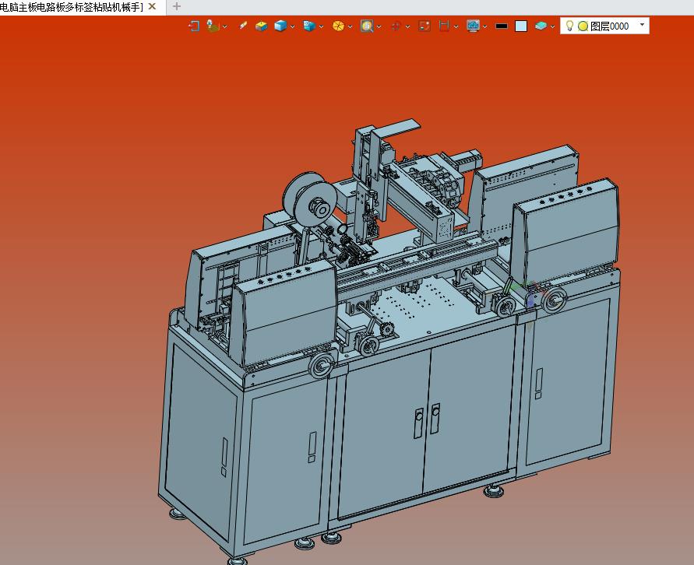Expand the arrow beside the orange disc
This screenshot has height=565, width=694.
pos(350,26)
